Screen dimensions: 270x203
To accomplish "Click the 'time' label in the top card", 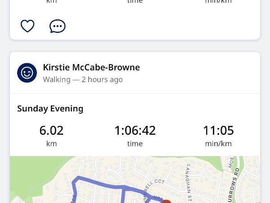I will (x=135, y=1).
